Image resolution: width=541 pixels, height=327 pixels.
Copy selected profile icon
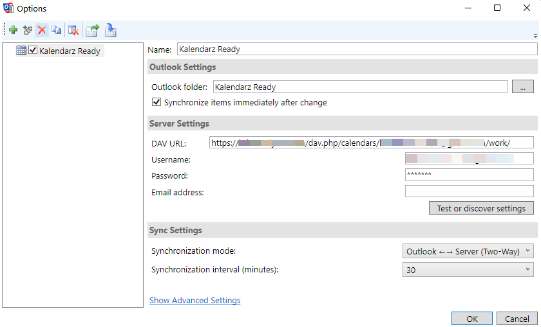tap(57, 30)
